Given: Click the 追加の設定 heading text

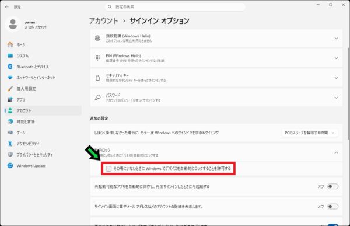Looking at the screenshot, I should tap(99, 119).
